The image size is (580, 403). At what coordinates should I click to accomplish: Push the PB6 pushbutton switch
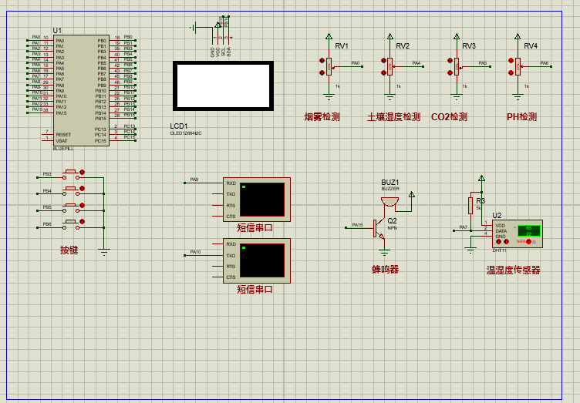[71, 225]
